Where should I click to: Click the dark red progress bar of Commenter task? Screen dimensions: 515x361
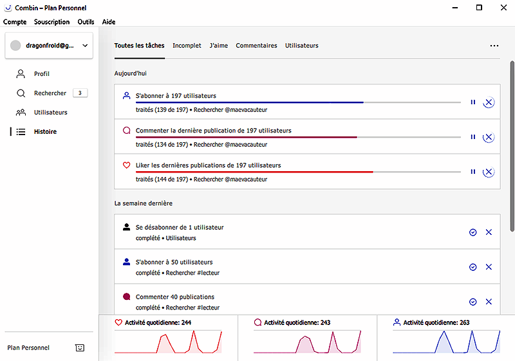298,137
